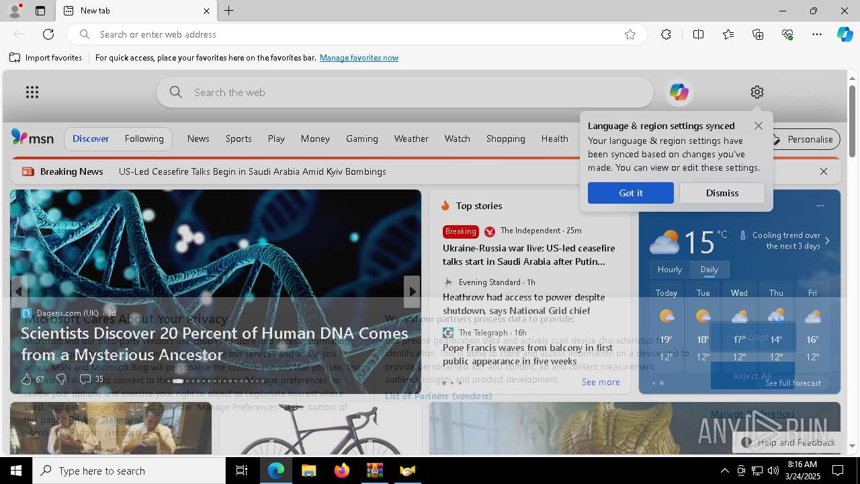Screen dimensions: 860x484
Task: Switch to the Following feed tab
Action: click(144, 138)
